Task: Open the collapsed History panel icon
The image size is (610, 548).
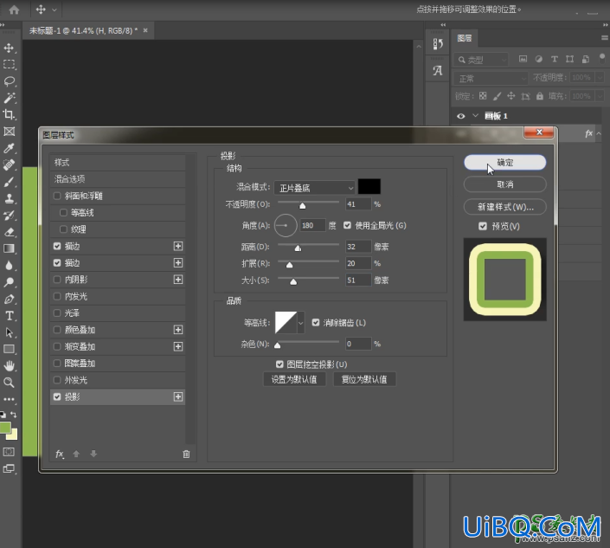Action: (438, 44)
